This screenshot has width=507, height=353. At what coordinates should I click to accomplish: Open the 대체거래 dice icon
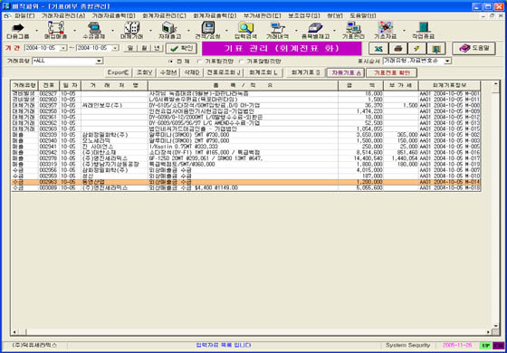pos(131,31)
